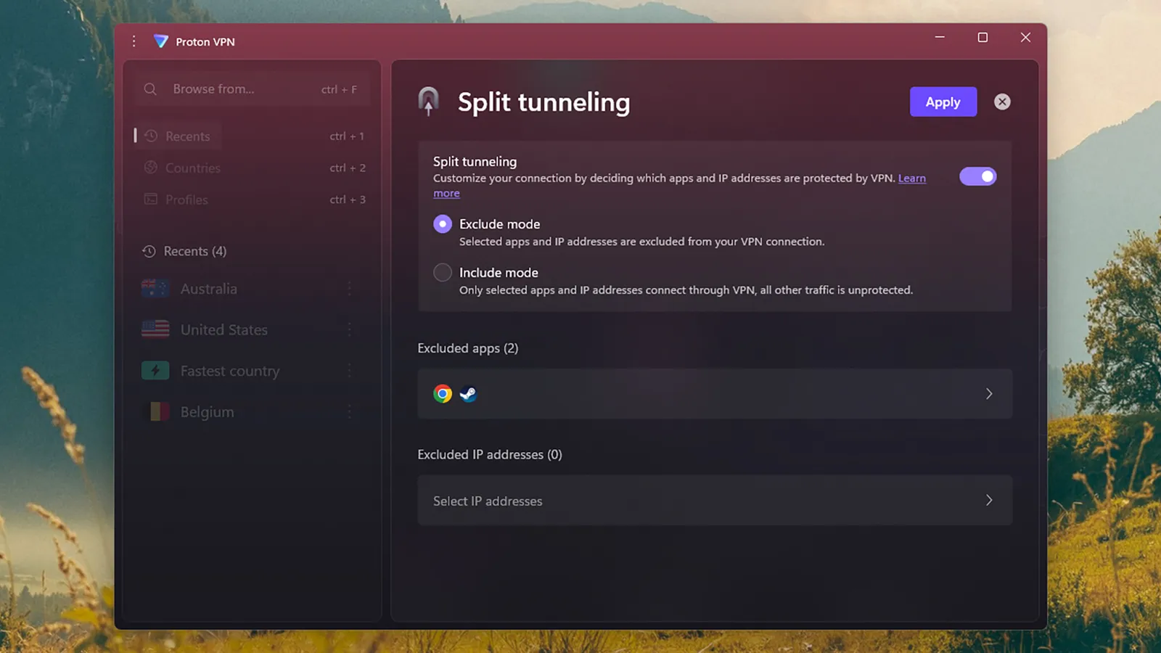Viewport: 1161px width, 653px height.
Task: Click the Excluded apps (2) label
Action: [x=468, y=348]
